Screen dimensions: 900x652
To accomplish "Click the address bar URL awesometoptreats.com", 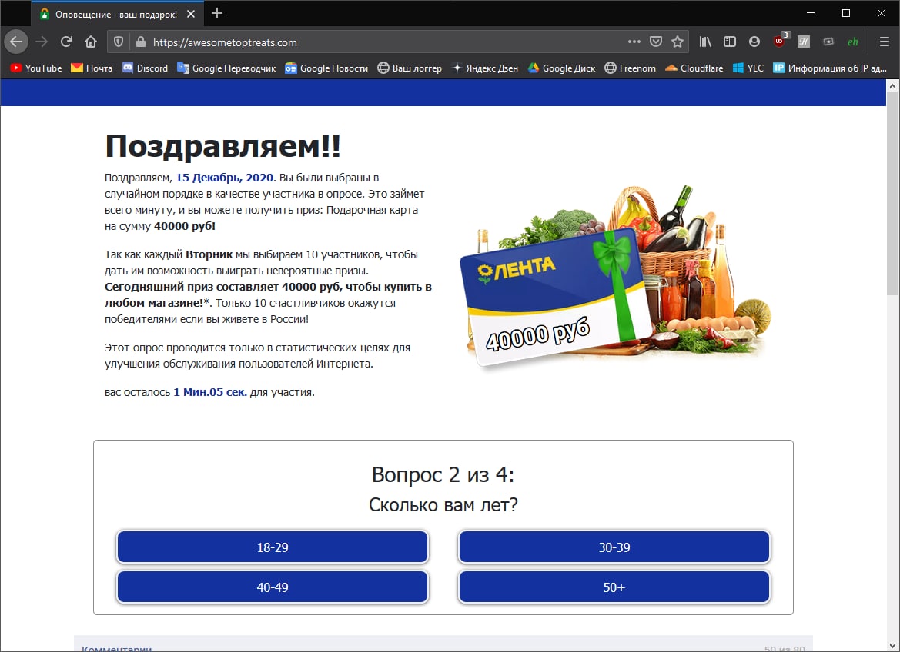I will click(225, 42).
